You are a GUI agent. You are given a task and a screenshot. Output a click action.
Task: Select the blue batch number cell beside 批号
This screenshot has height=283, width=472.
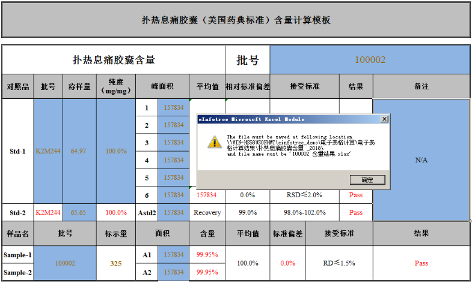tap(369, 60)
